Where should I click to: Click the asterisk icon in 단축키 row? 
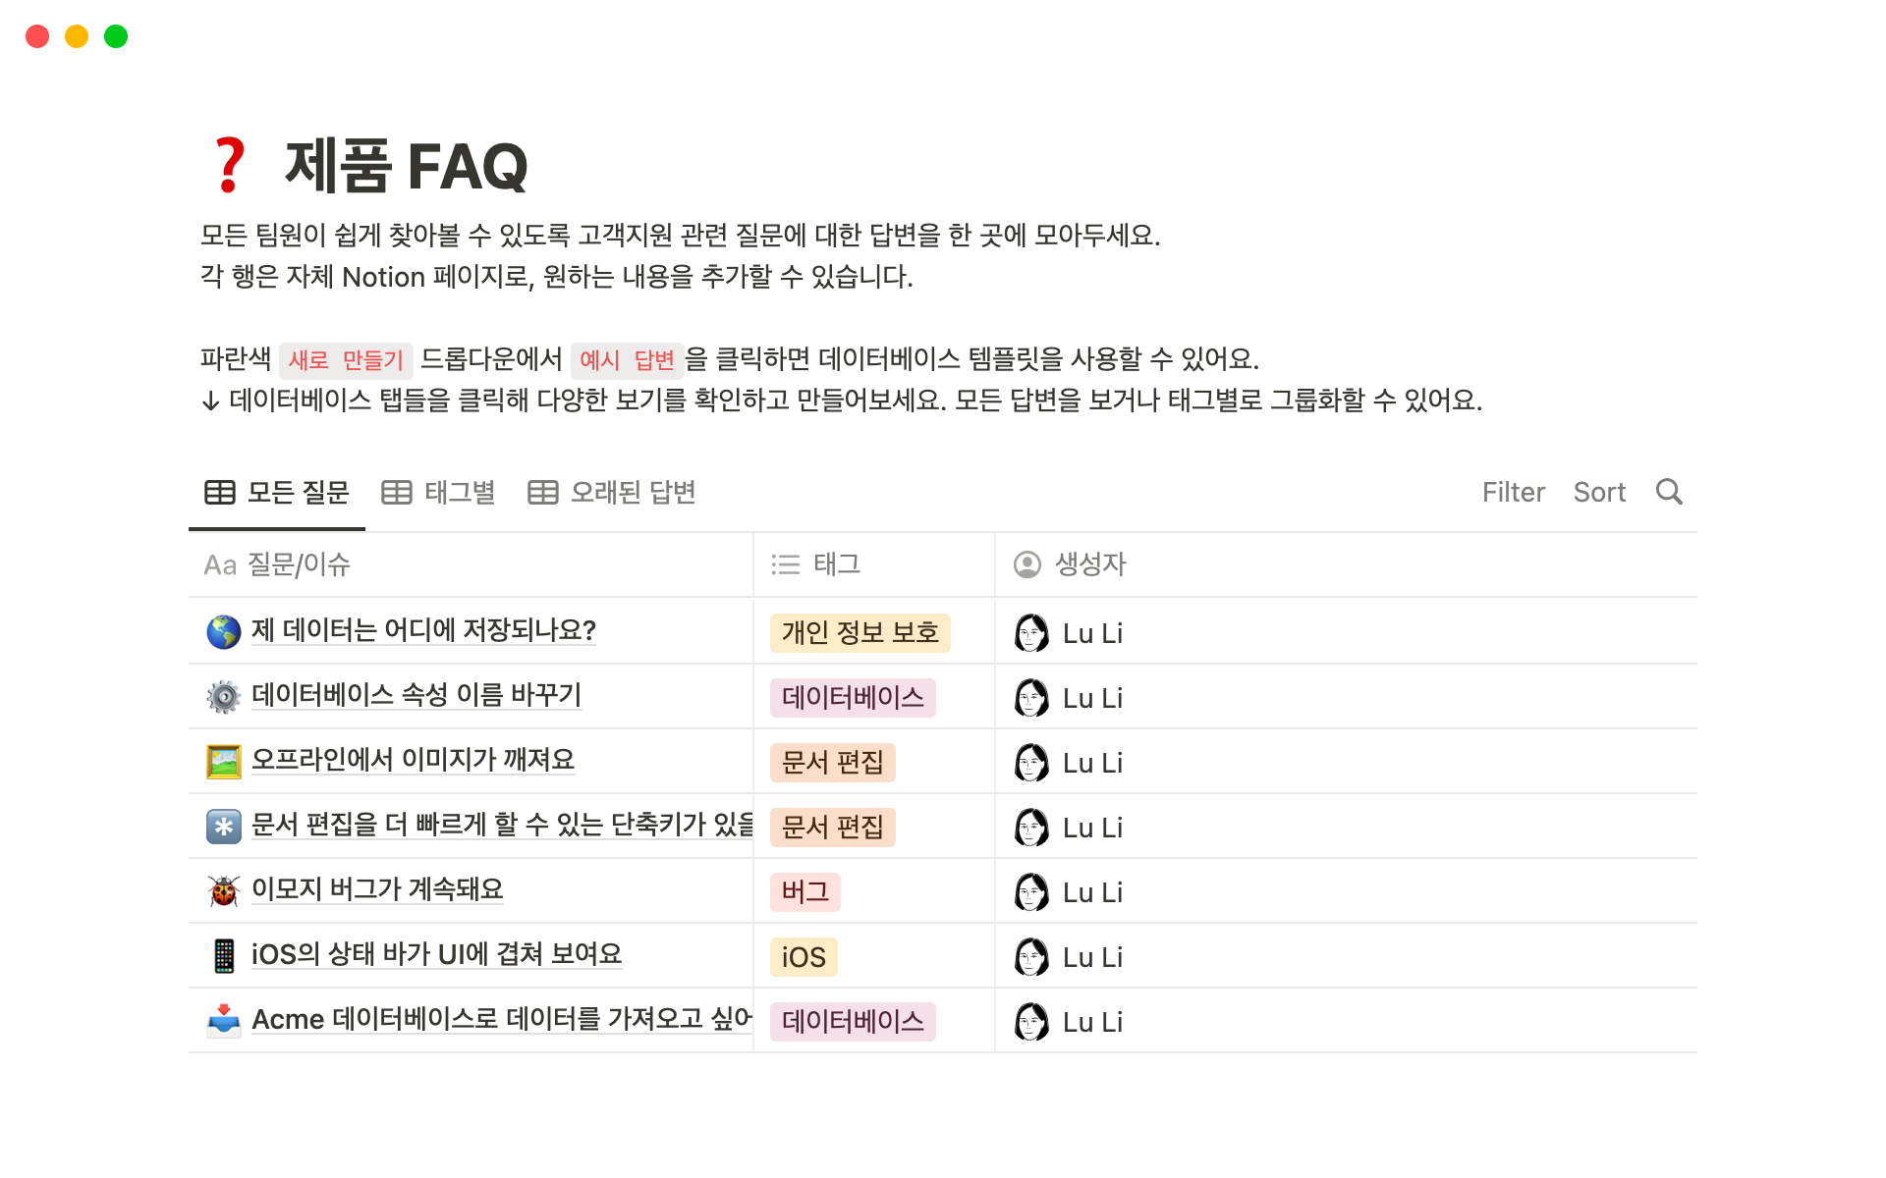pos(224,827)
